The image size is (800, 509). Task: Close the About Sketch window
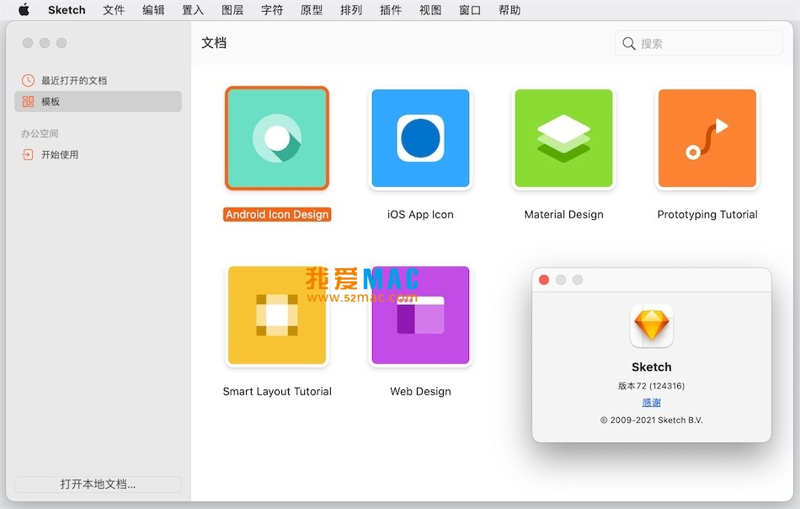tap(544, 280)
